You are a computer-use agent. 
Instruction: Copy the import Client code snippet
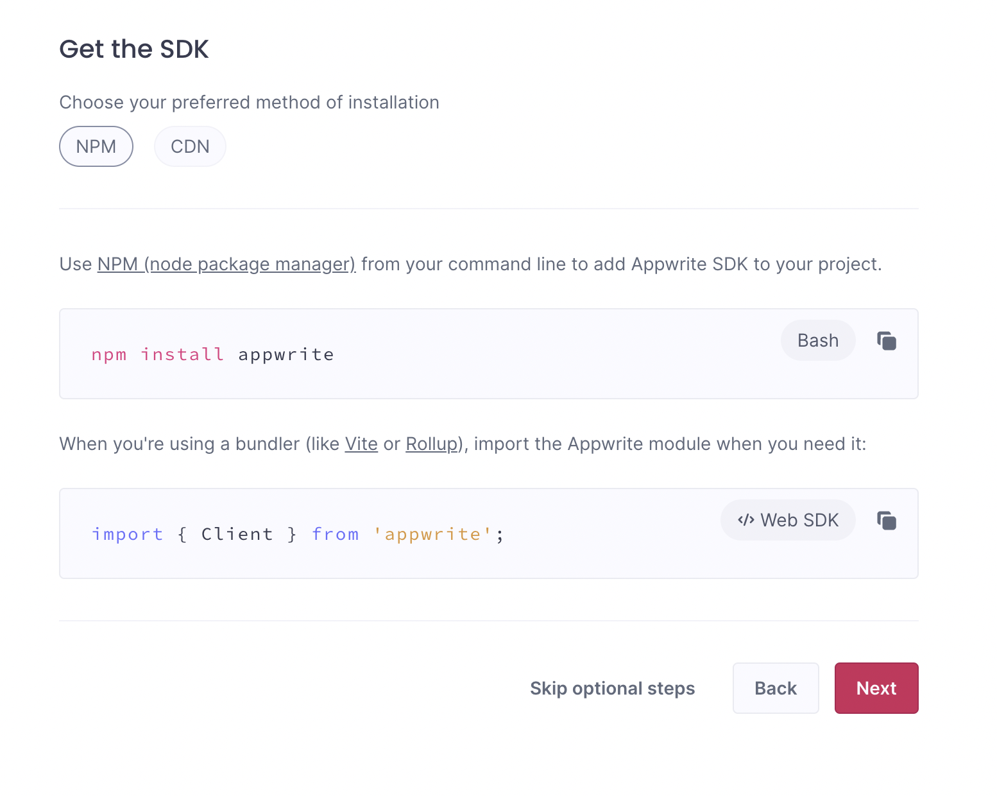[x=887, y=521]
